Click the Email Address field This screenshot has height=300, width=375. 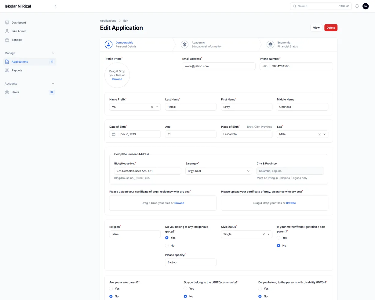pyautogui.click(x=219, y=66)
